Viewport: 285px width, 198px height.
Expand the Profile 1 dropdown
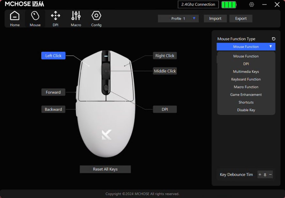point(178,19)
